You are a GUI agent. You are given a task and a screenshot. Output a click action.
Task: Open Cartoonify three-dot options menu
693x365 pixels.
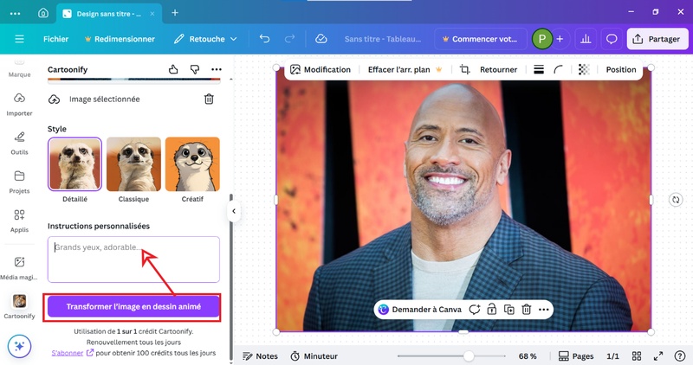click(217, 69)
